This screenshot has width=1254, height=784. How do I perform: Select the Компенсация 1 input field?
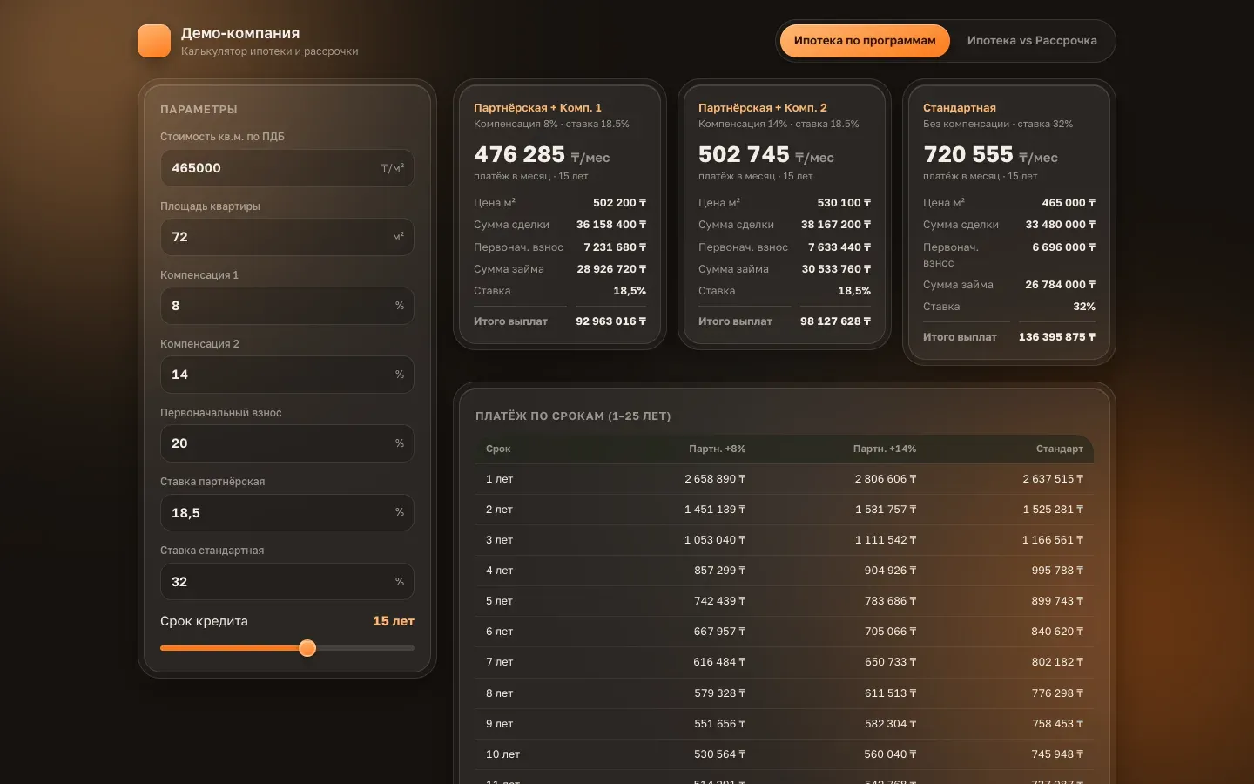(x=287, y=306)
